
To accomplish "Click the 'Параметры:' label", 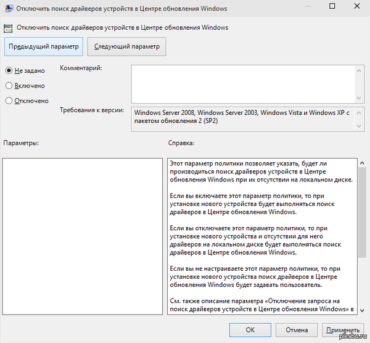I will [x=21, y=143].
